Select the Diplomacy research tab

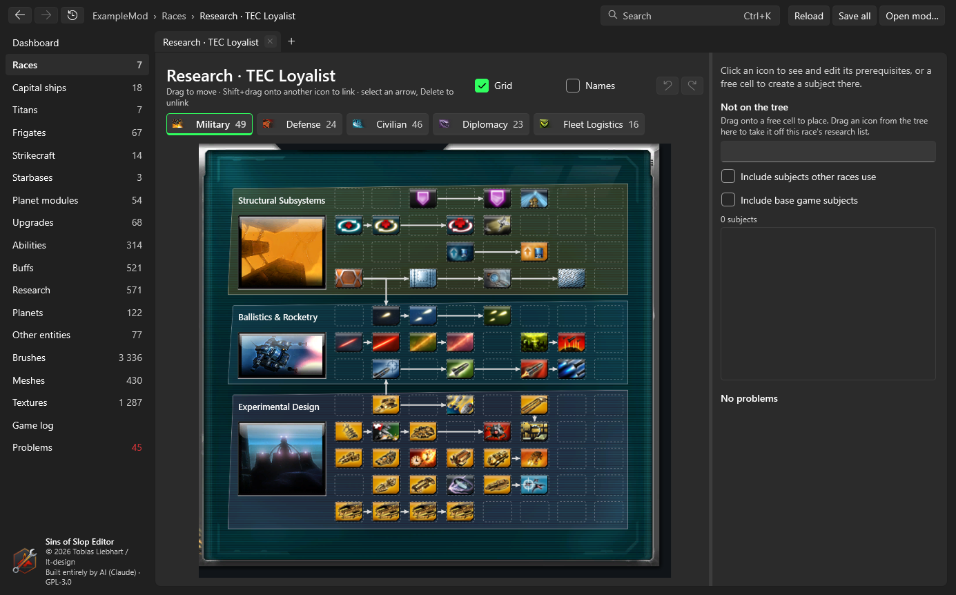pyautogui.click(x=481, y=124)
